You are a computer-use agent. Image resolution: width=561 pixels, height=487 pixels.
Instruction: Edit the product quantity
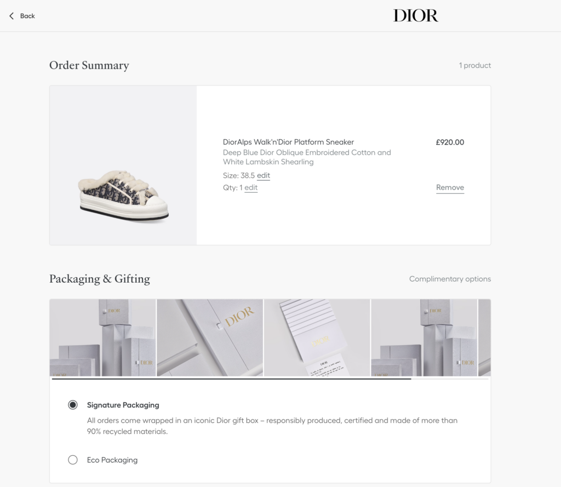point(251,187)
